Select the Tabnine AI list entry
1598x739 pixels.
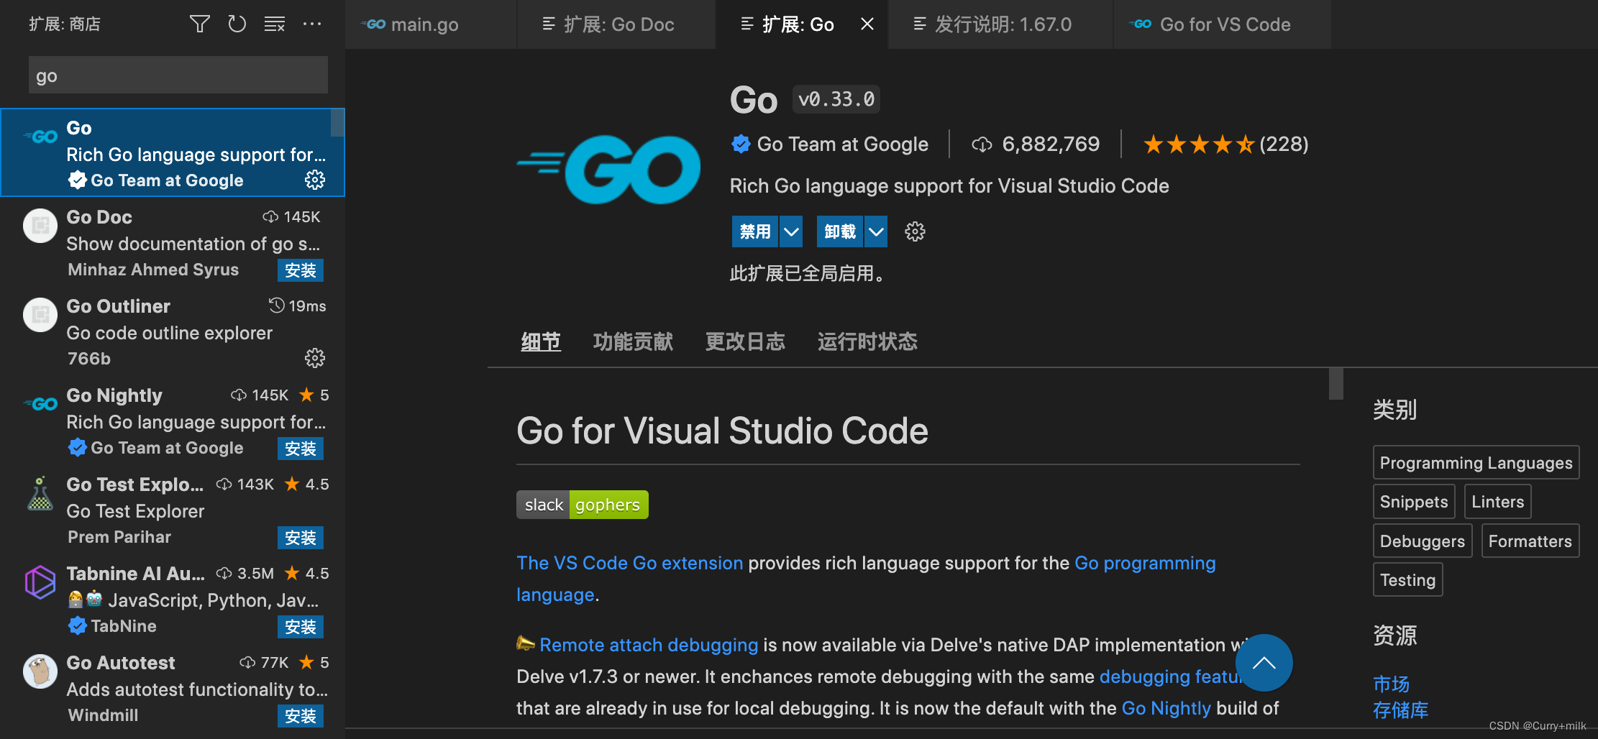click(173, 600)
